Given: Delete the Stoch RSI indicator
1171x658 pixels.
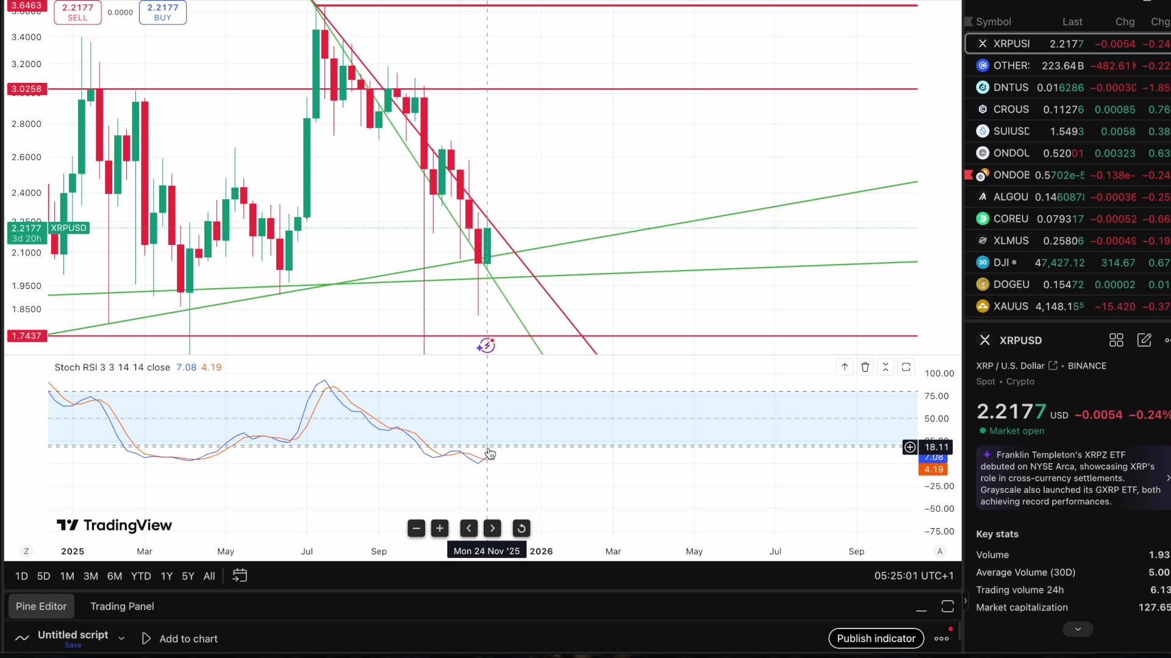Looking at the screenshot, I should (x=865, y=367).
